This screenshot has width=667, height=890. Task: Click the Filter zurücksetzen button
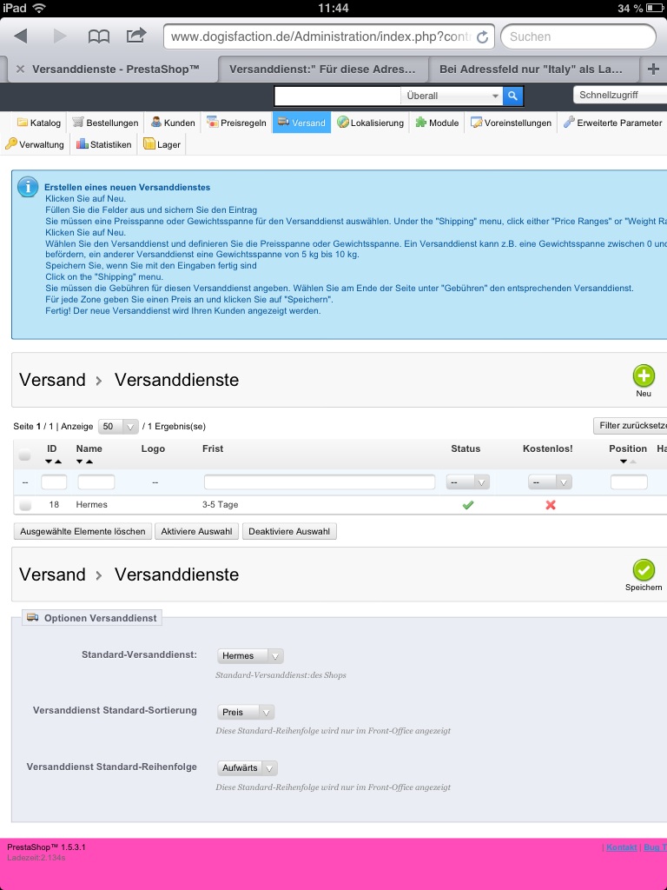point(631,426)
